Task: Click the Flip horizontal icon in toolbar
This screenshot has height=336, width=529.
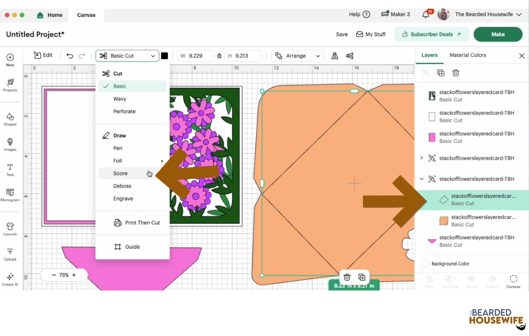Action: [335, 56]
